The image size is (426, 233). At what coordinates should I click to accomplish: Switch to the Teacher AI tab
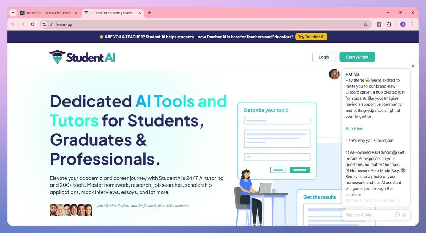point(49,13)
